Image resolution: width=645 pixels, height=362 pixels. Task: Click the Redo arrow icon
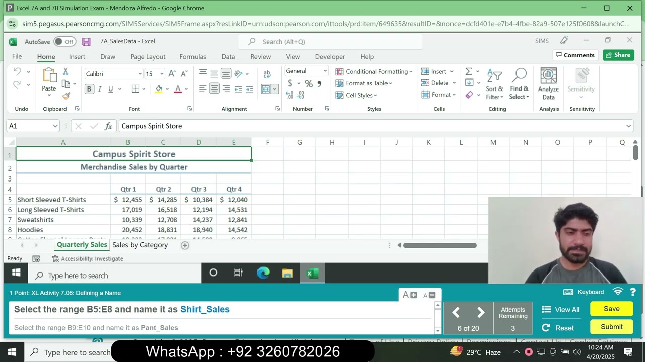pos(18,85)
